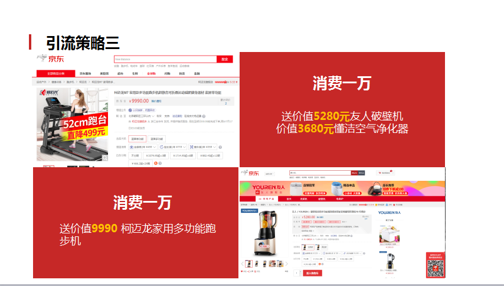504x286 pixels.
Task: Click the blue badge icon in the treadmill service row
Action: [x=130, y=110]
